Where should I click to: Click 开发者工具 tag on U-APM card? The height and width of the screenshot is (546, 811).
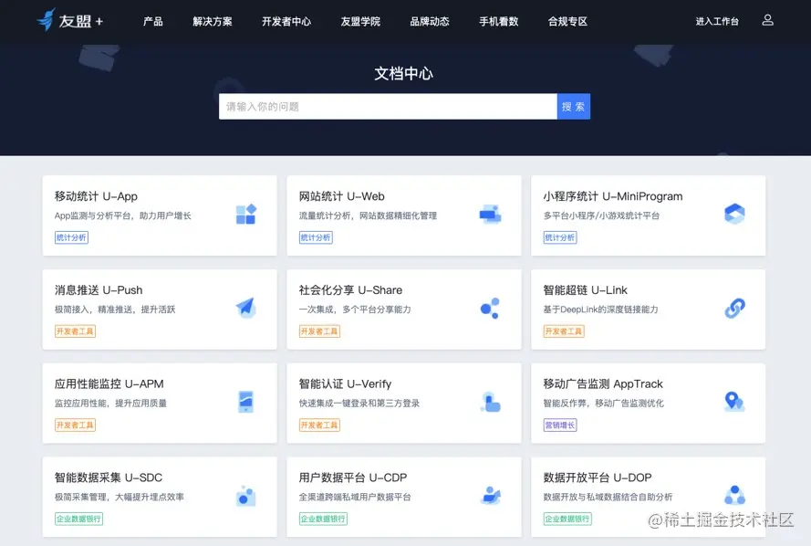point(75,425)
